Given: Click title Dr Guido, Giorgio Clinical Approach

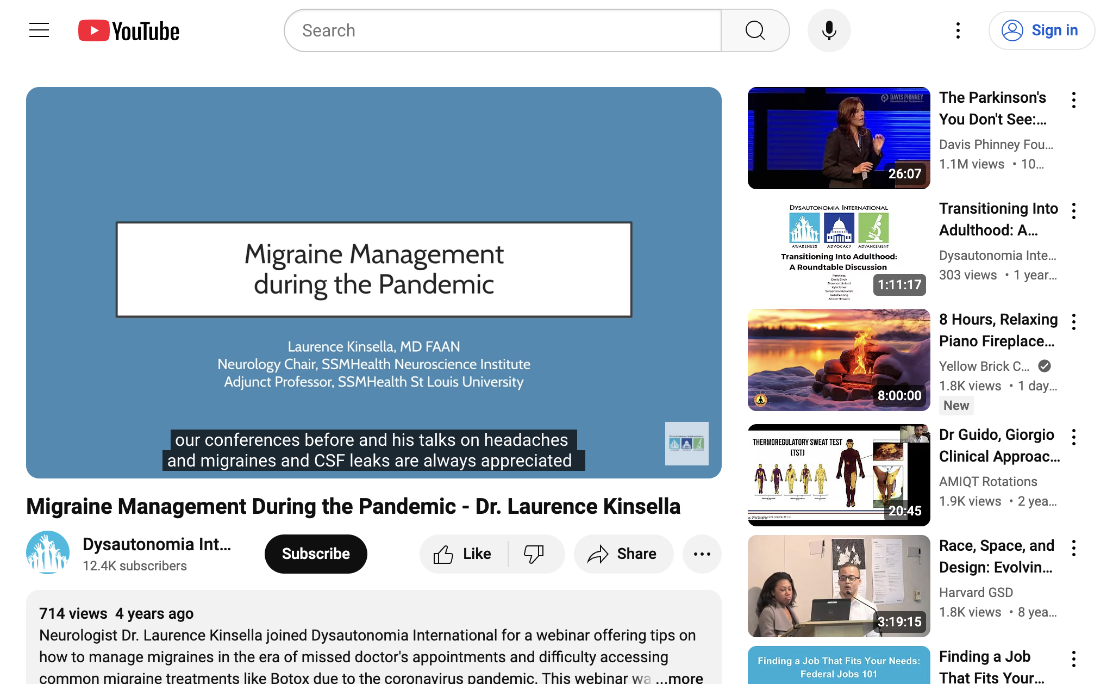Looking at the screenshot, I should click(x=999, y=445).
